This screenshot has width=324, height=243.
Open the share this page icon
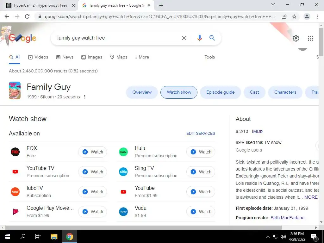(x=284, y=16)
